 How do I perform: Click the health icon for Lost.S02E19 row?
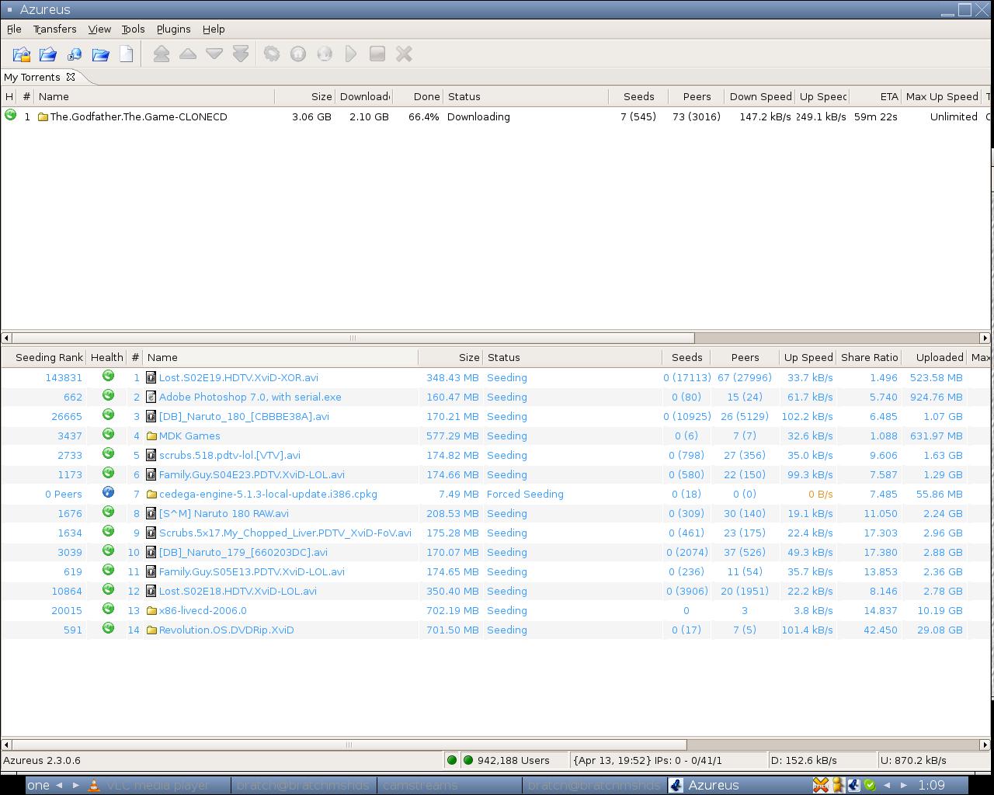(x=108, y=376)
